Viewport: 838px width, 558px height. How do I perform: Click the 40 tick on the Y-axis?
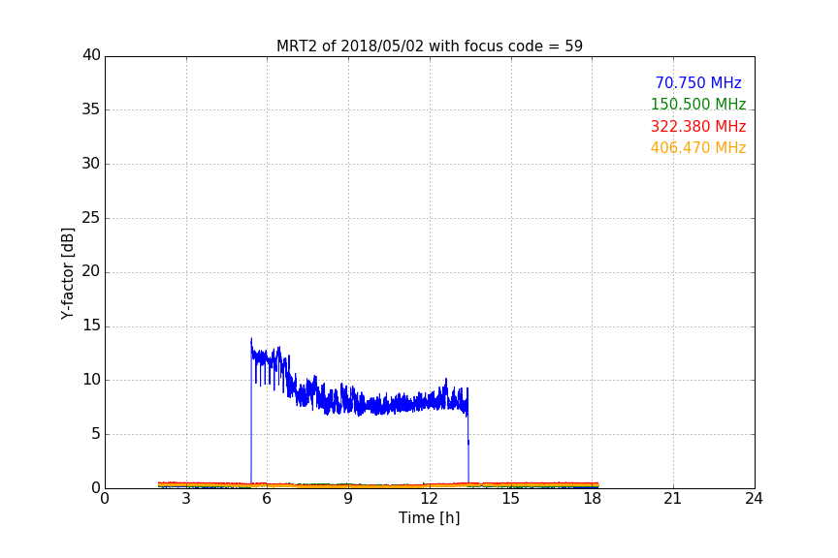pyautogui.click(x=91, y=55)
